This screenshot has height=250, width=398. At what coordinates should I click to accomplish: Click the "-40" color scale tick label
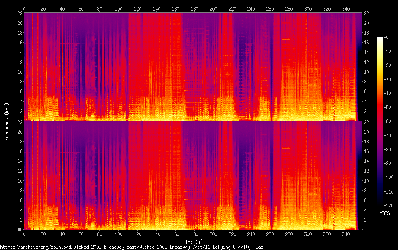pyautogui.click(x=387, y=94)
